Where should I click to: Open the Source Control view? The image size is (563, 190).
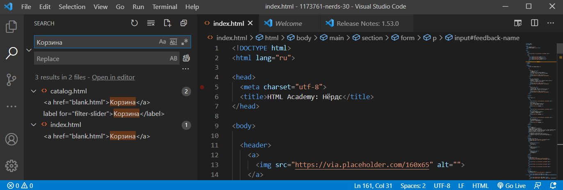click(11, 80)
